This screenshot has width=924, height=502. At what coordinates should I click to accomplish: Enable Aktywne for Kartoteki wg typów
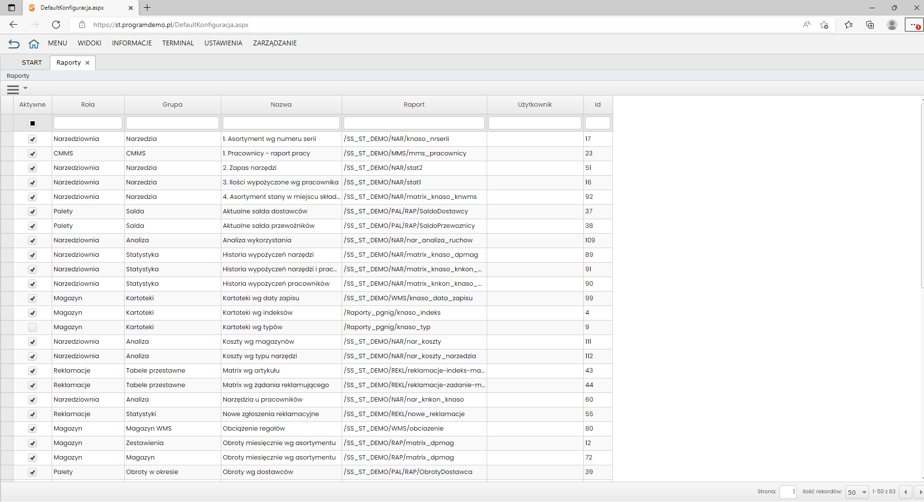(32, 327)
